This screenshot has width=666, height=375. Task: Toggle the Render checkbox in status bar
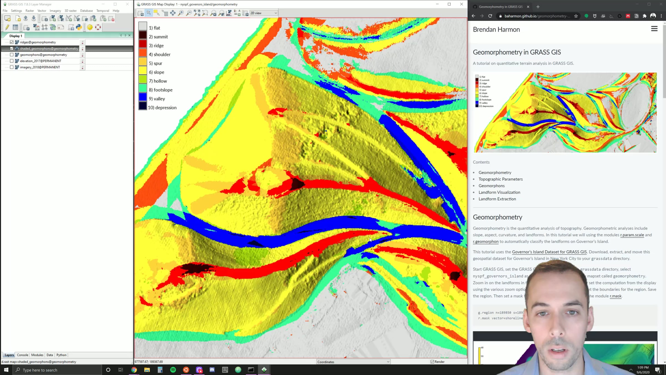pyautogui.click(x=432, y=362)
